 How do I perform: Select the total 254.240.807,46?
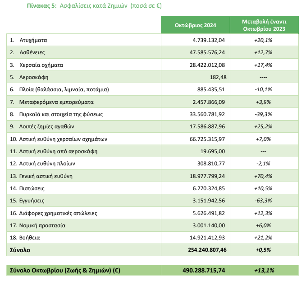point(207,250)
